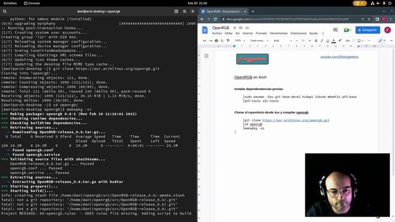Open the paragraph style dropdown

point(259,41)
